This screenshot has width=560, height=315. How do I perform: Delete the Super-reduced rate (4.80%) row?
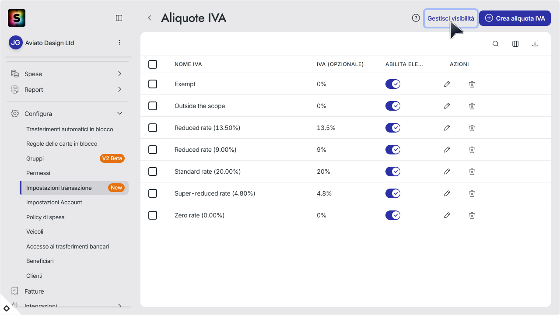(472, 193)
